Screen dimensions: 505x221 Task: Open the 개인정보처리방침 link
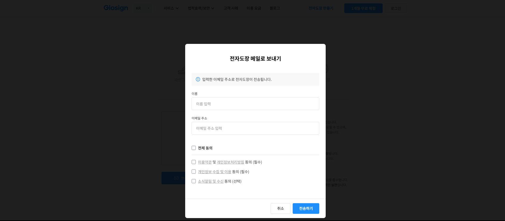pos(230,162)
